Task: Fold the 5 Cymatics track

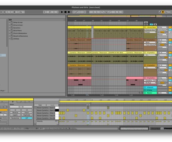Action: 145,78
